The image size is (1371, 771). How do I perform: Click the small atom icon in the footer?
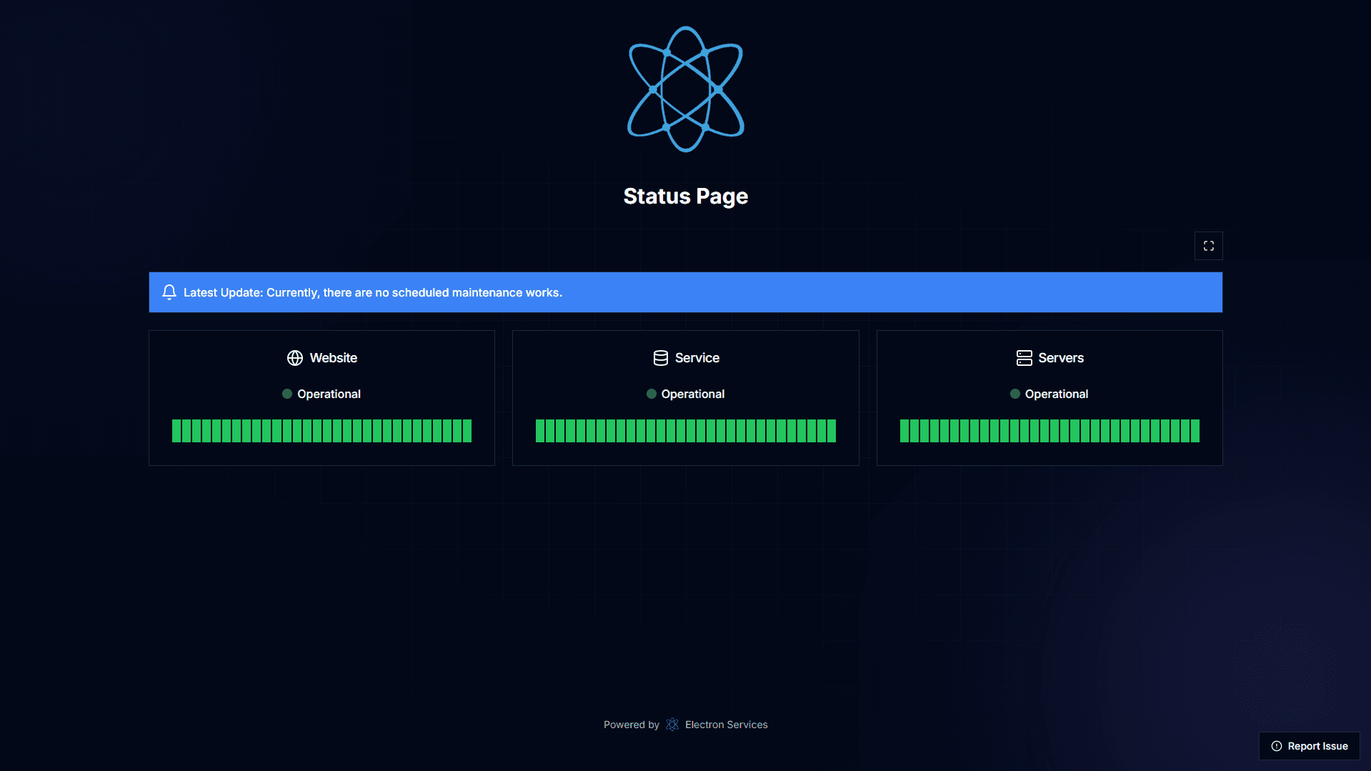point(672,725)
